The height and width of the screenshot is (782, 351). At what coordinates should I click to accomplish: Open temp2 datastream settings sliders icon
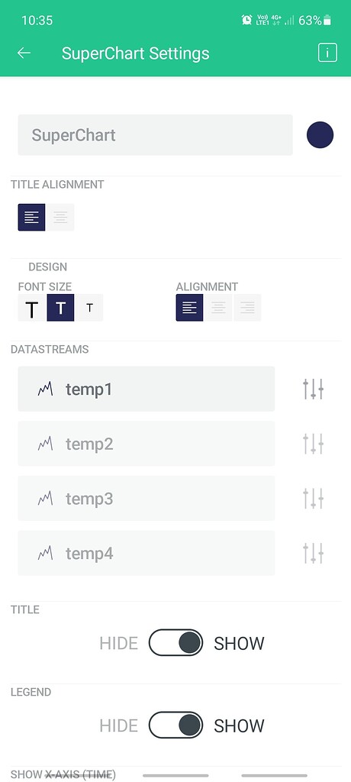coord(313,444)
